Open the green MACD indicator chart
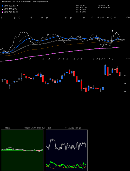The width and height of the screenshot is (130, 171). tap(22, 150)
